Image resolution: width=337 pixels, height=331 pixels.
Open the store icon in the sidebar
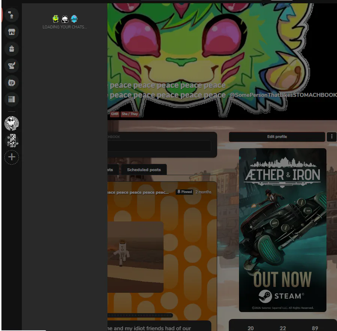(x=12, y=32)
